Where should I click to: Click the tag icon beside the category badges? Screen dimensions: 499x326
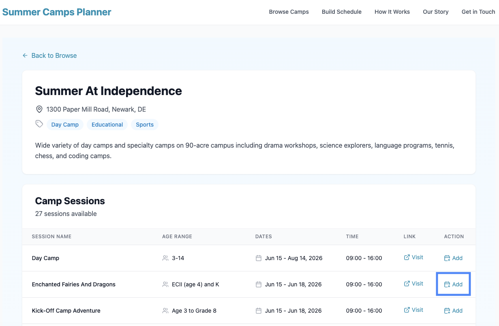click(x=39, y=124)
